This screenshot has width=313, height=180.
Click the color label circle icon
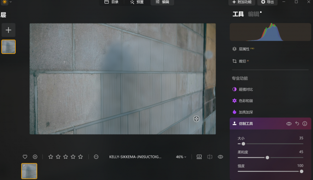pyautogui.click(x=96, y=157)
